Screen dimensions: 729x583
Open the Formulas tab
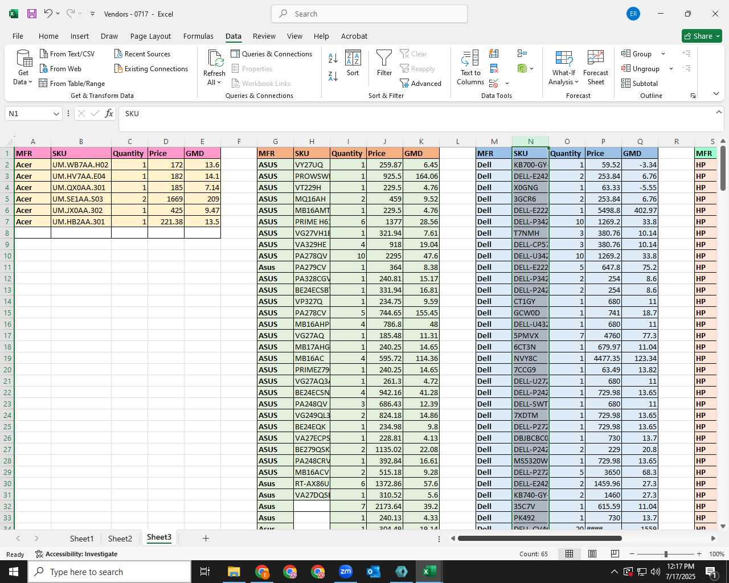point(198,36)
